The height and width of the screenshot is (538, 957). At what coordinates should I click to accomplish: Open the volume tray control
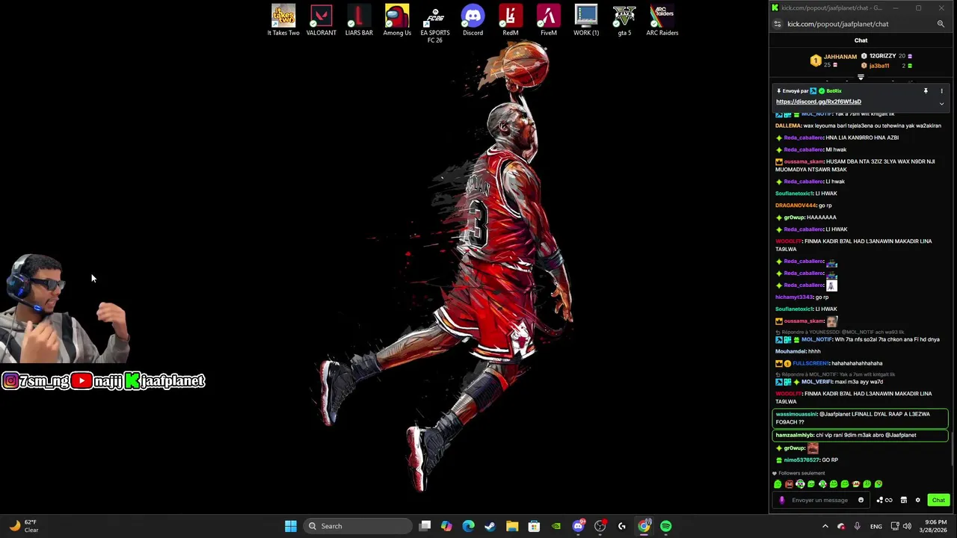[907, 526]
